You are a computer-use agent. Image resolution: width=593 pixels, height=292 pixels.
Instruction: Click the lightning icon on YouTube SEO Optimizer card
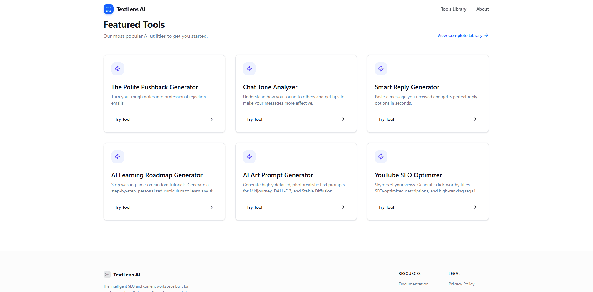coord(381,157)
